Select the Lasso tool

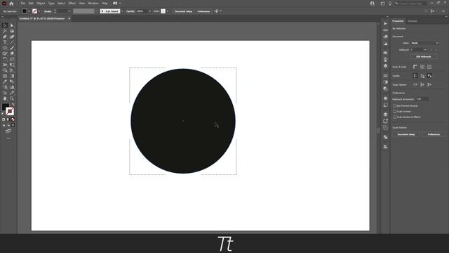coord(12,31)
